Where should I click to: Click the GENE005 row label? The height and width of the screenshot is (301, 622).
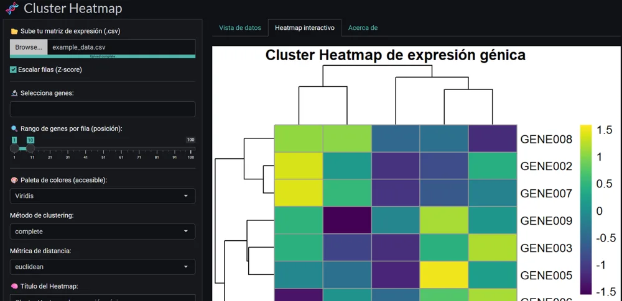[546, 275]
